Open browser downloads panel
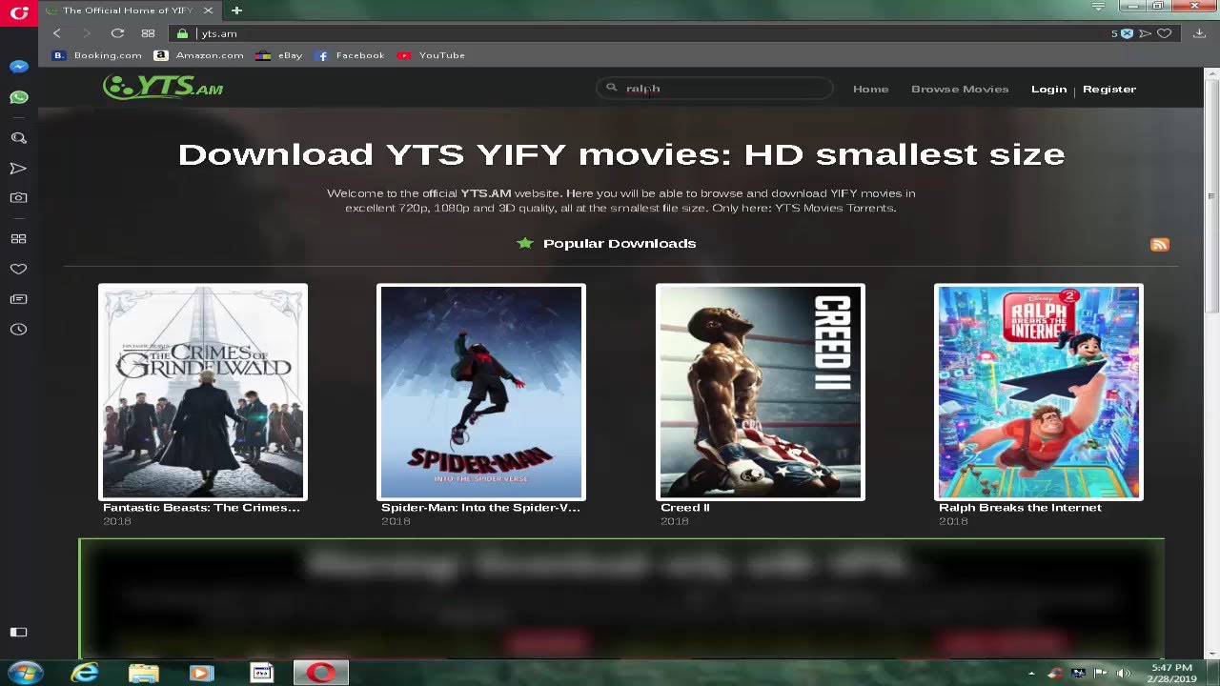Viewport: 1220px width, 686px height. 1199,33
